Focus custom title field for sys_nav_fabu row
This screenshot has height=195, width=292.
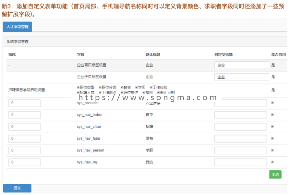(240, 139)
